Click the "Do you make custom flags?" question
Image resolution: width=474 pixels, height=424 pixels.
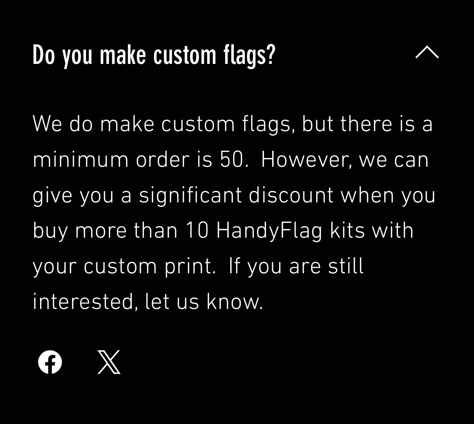154,55
